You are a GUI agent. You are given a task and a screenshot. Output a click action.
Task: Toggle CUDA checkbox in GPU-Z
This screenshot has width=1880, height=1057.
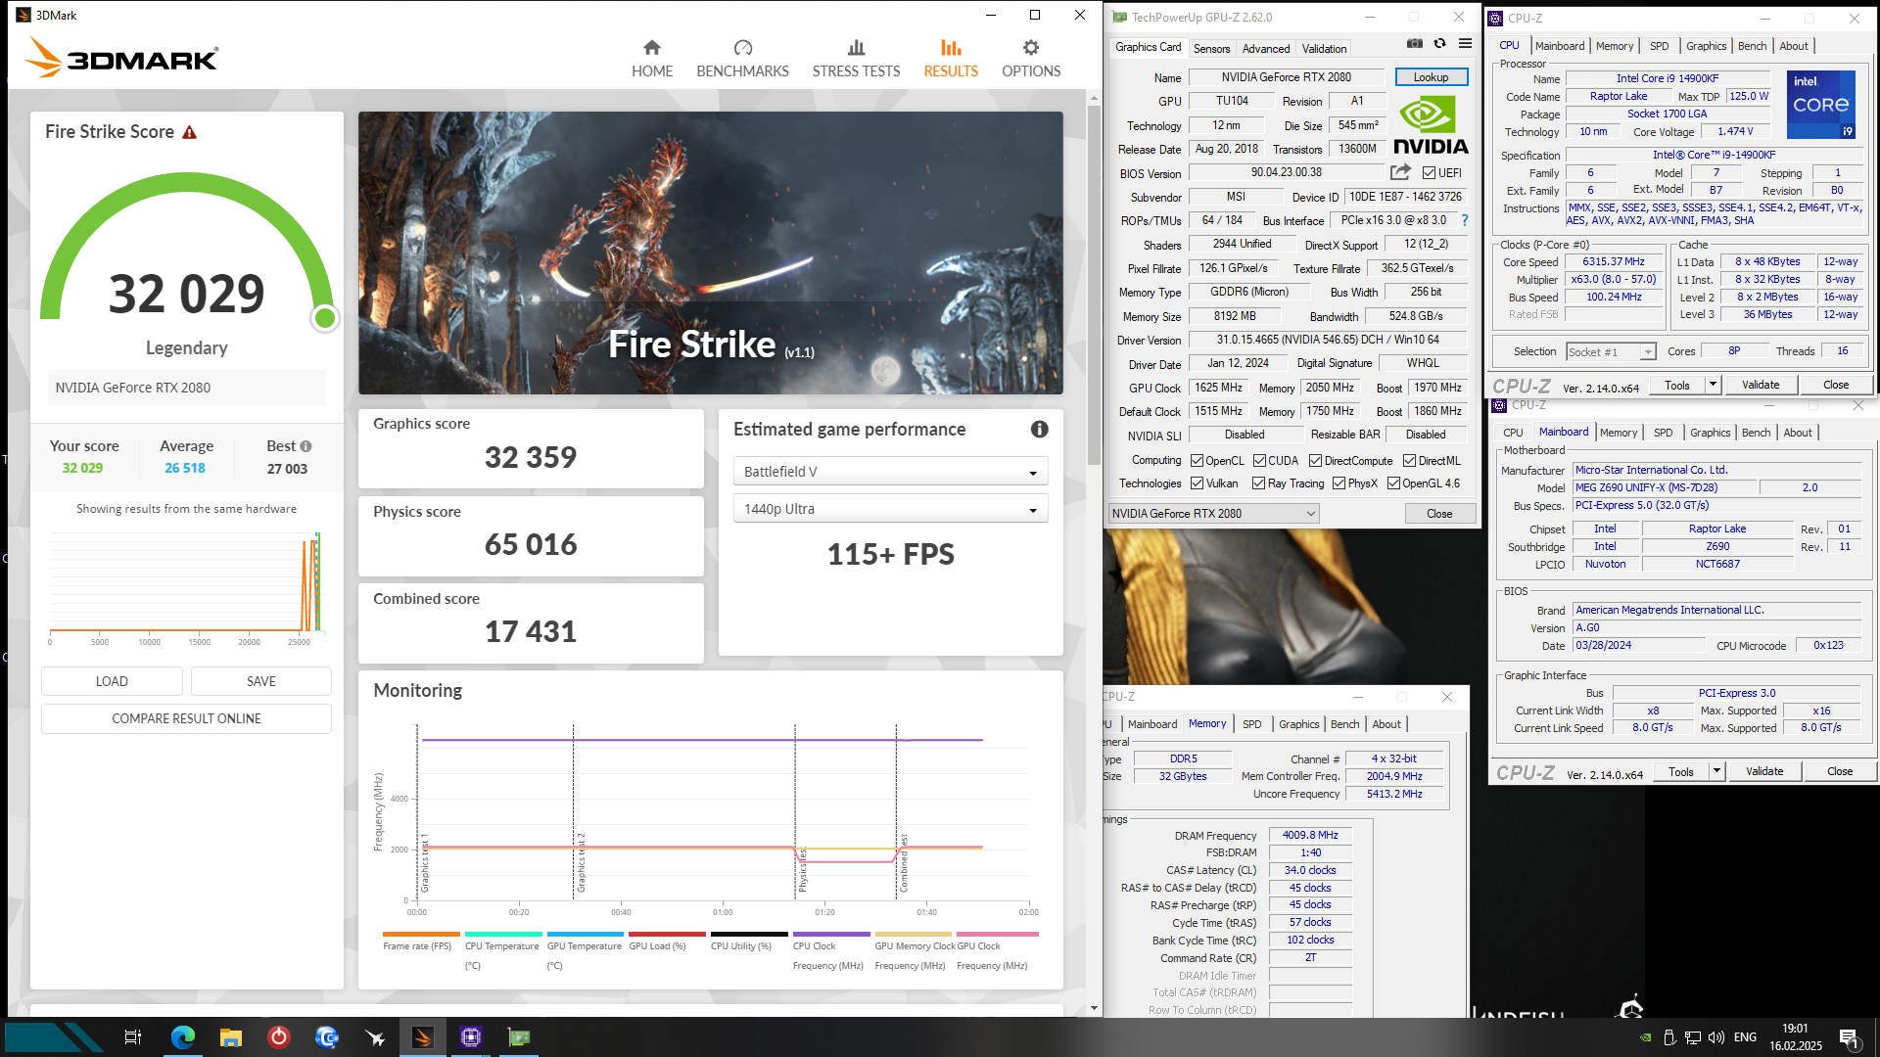click(1259, 461)
